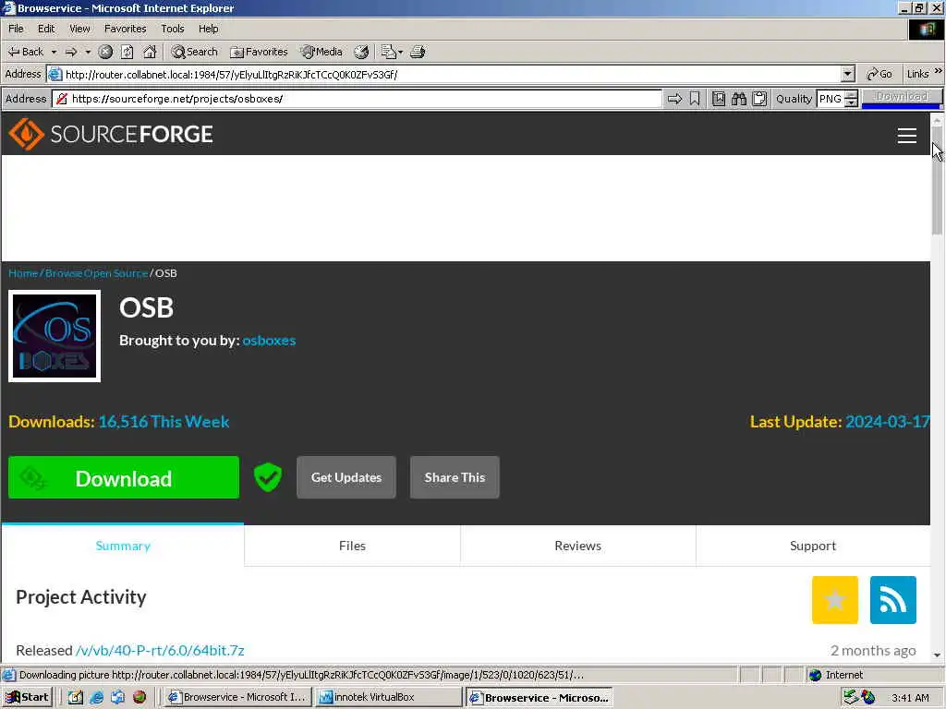This screenshot has width=946, height=709.
Task: Stop page loading with the Stop icon
Action: point(105,52)
